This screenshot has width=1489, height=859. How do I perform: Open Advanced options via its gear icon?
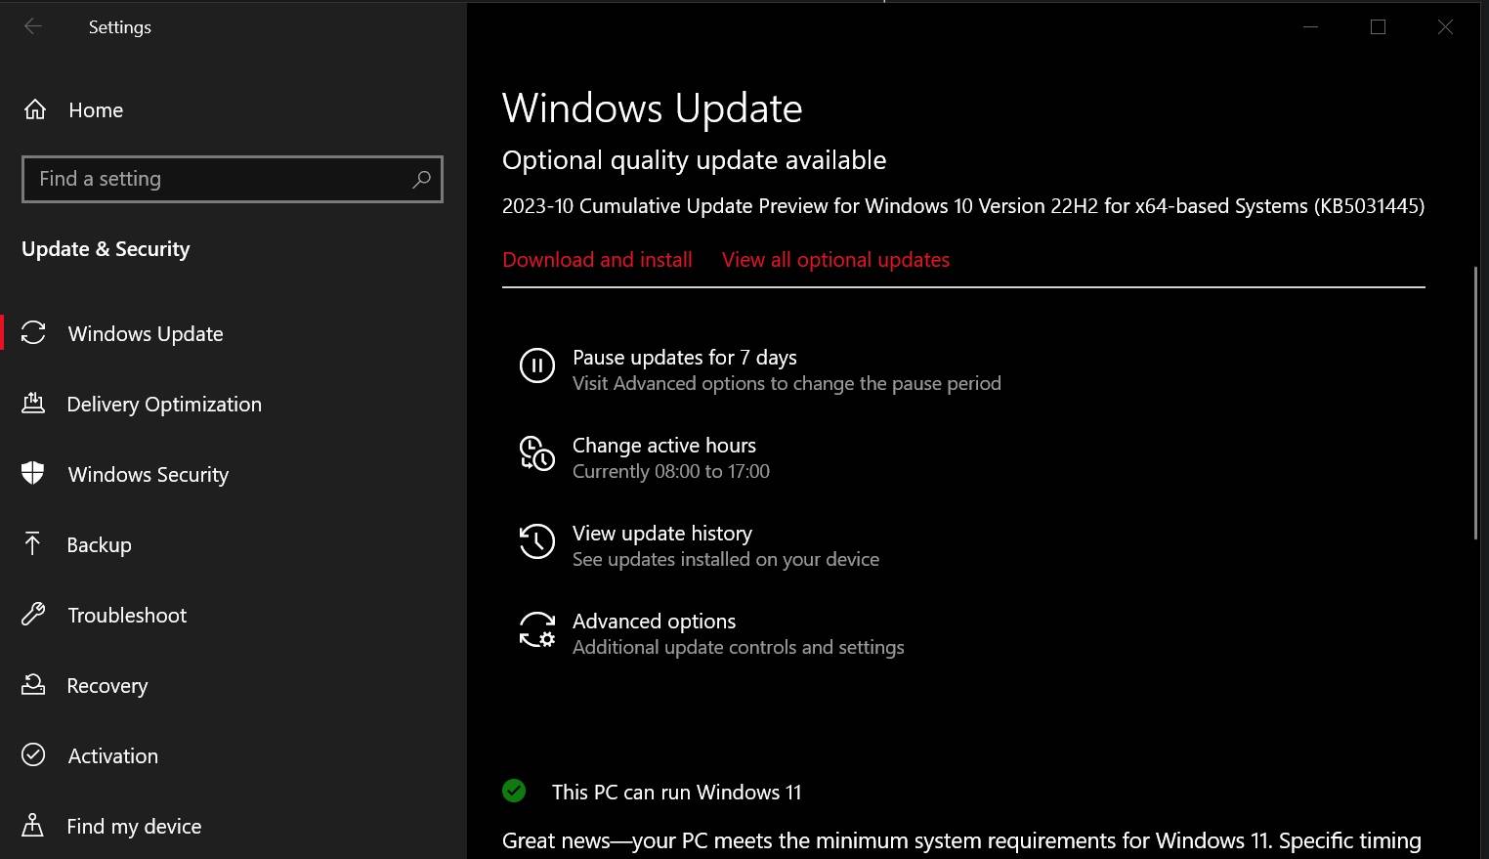click(537, 630)
